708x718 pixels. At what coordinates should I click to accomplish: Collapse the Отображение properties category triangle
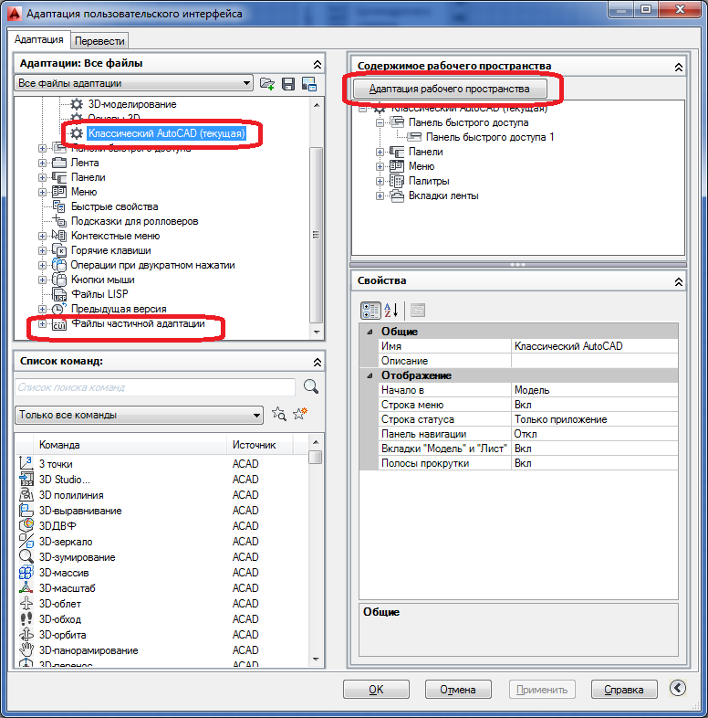(370, 375)
